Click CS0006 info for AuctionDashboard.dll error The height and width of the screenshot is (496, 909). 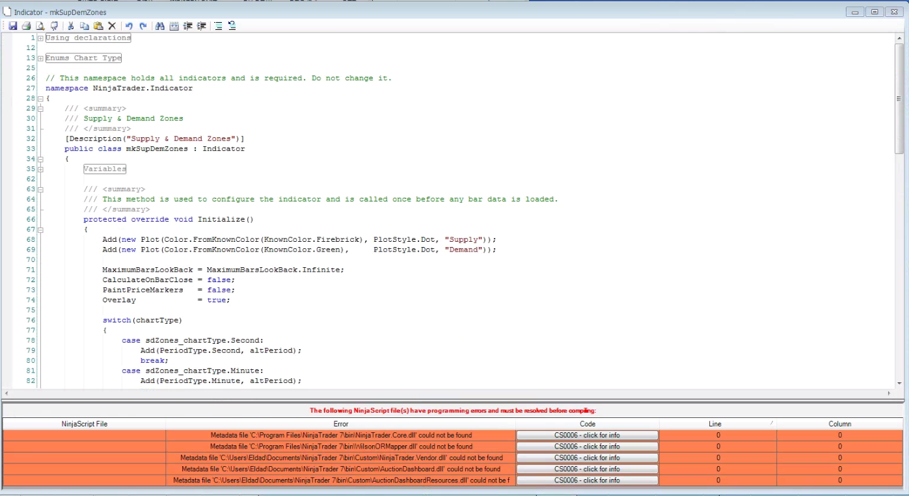[587, 469]
